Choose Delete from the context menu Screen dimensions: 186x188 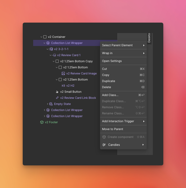click(x=123, y=87)
